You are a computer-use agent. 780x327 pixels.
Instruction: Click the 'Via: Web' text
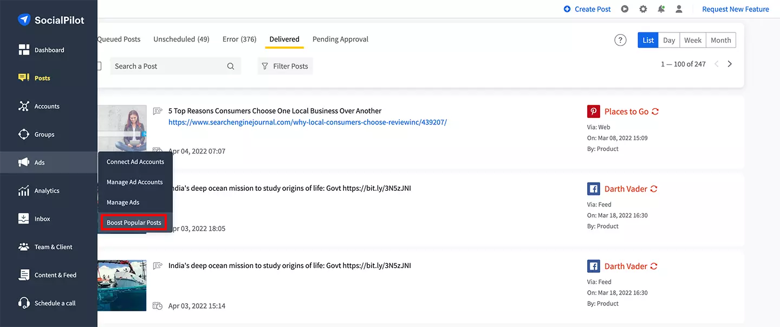point(599,127)
